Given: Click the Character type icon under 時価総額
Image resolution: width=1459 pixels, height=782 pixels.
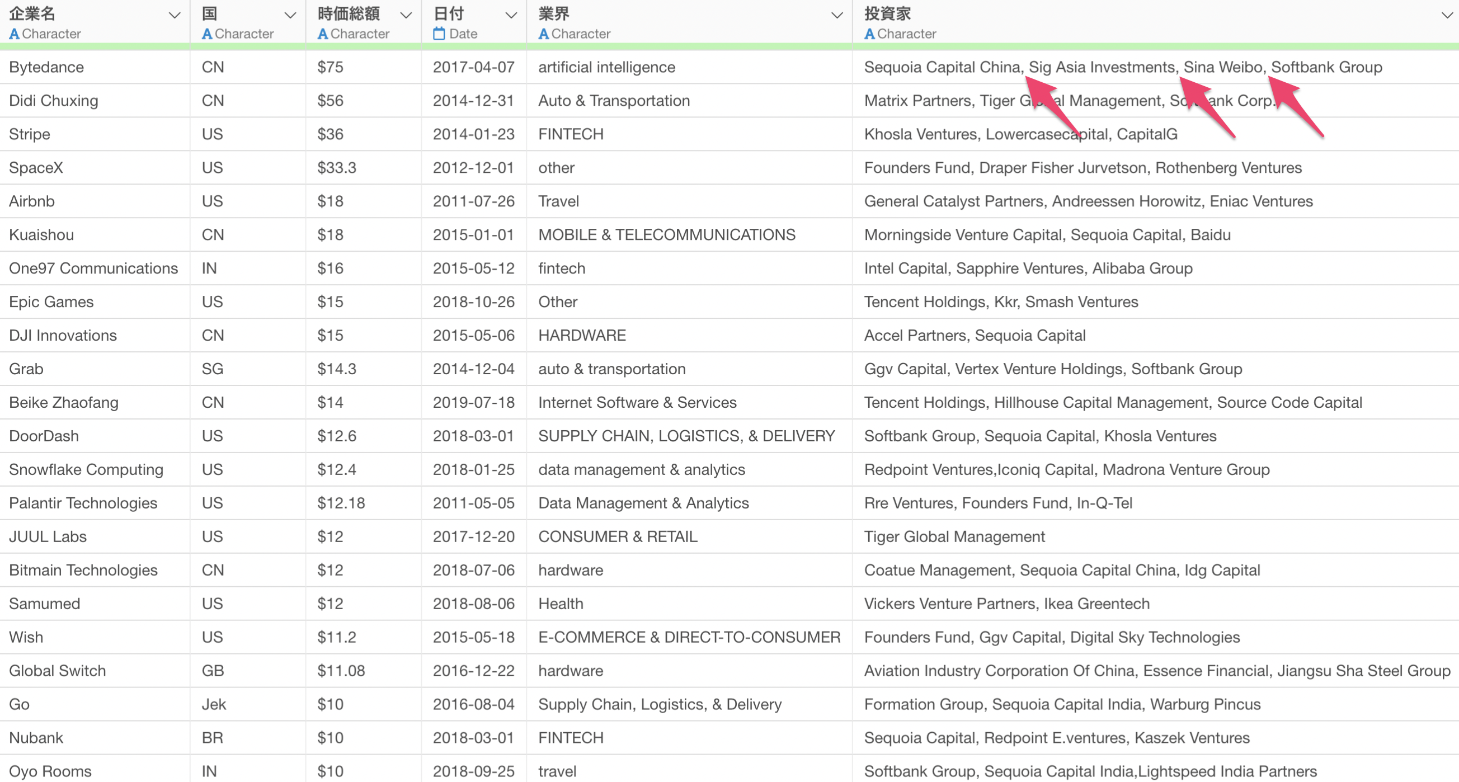Looking at the screenshot, I should coord(323,34).
